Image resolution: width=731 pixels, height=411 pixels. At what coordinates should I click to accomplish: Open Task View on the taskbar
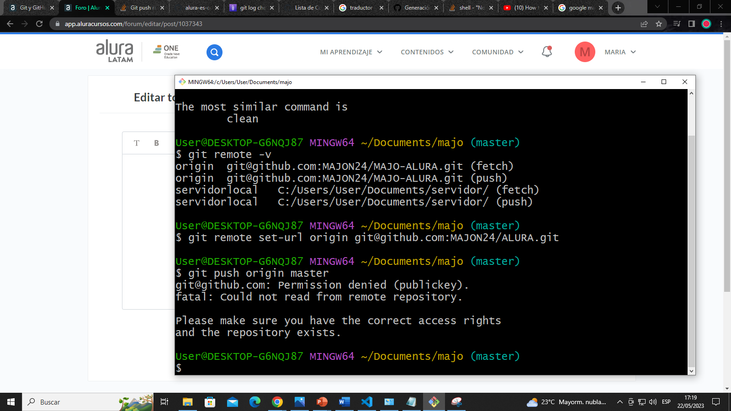164,402
